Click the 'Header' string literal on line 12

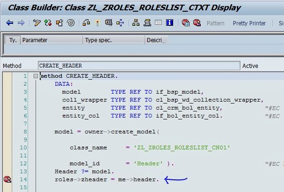(148, 163)
